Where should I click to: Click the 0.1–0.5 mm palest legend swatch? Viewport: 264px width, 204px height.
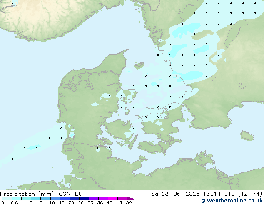[7, 199]
